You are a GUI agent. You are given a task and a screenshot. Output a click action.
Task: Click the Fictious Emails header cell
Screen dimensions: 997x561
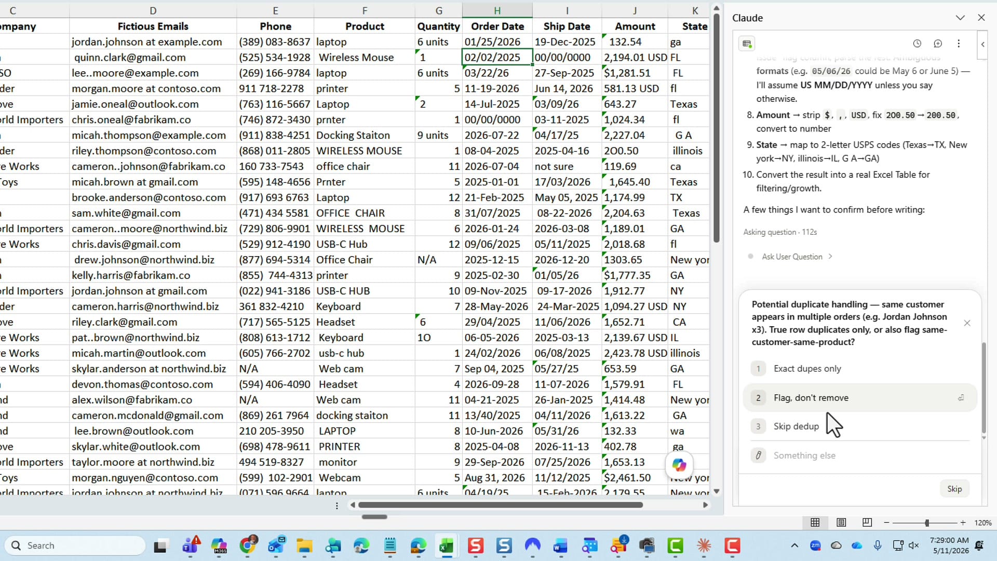click(x=153, y=26)
